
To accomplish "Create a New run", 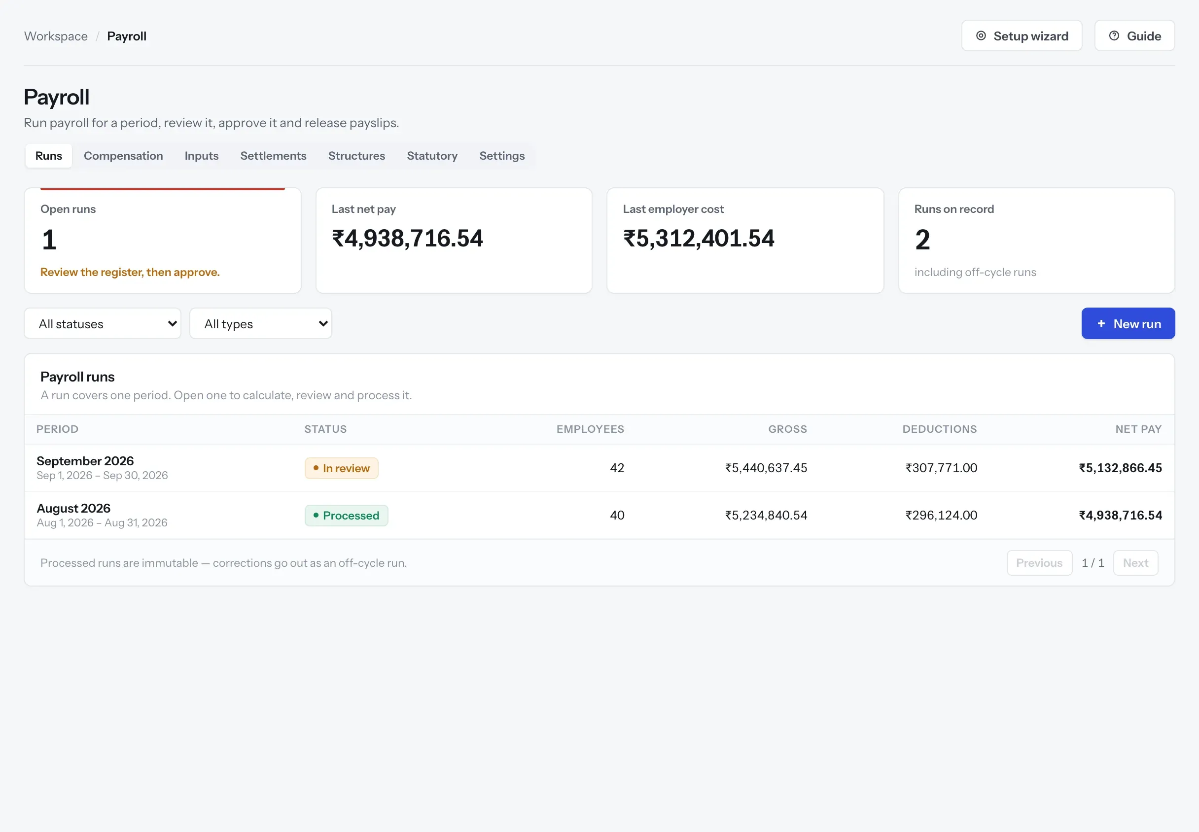I will (1128, 324).
